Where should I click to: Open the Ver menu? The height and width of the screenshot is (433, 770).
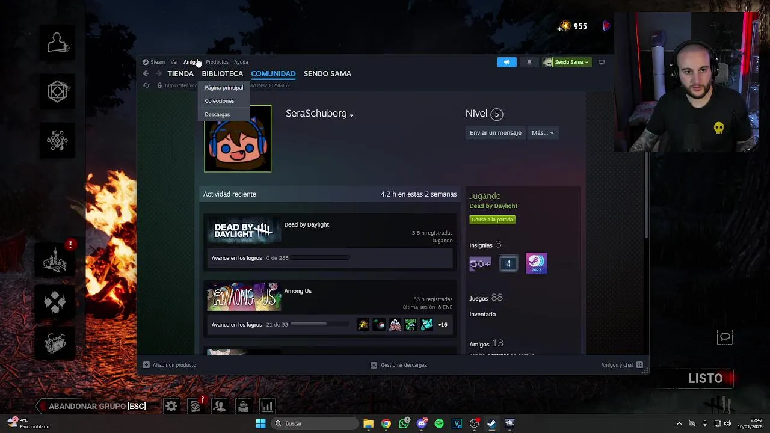click(x=174, y=62)
